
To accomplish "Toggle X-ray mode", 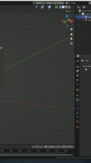I will [x=56, y=7].
